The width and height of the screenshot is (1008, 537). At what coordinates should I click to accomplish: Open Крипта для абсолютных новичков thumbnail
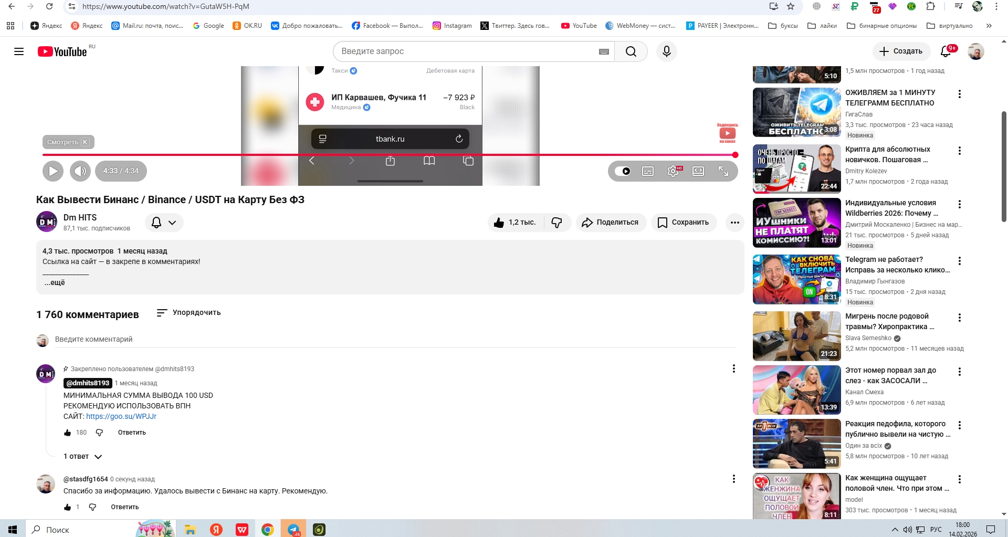pos(797,169)
